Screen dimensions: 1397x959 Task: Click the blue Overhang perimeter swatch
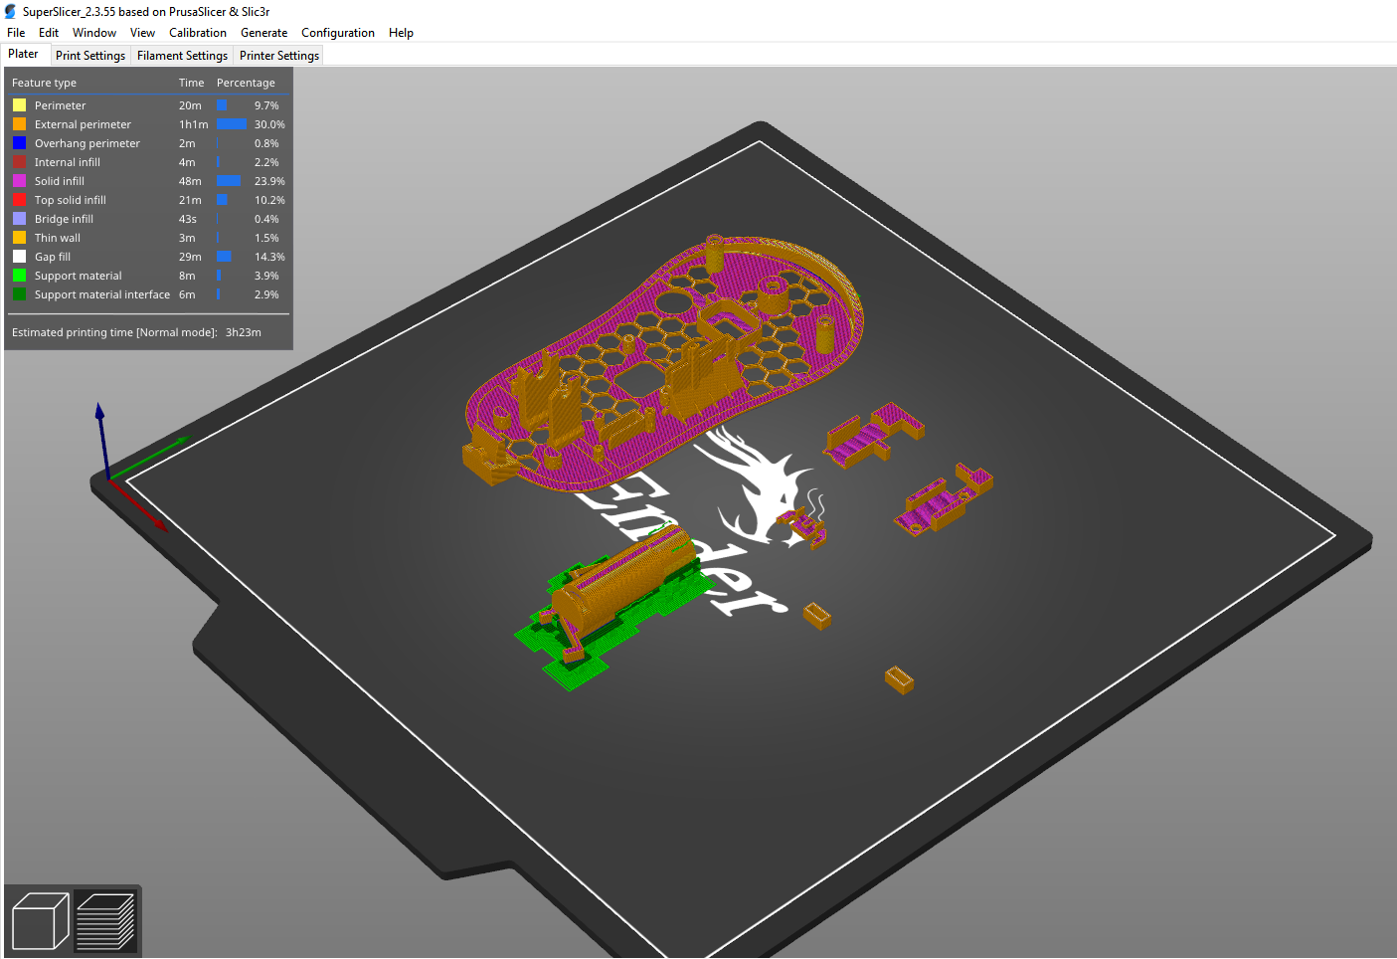pos(19,143)
